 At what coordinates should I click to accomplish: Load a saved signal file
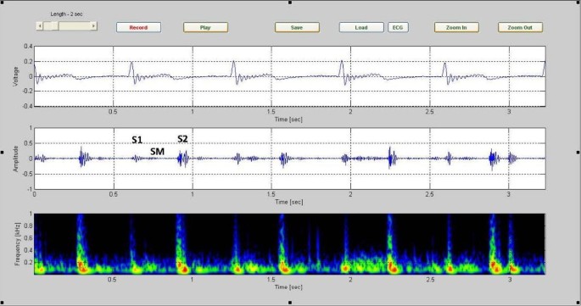click(361, 27)
